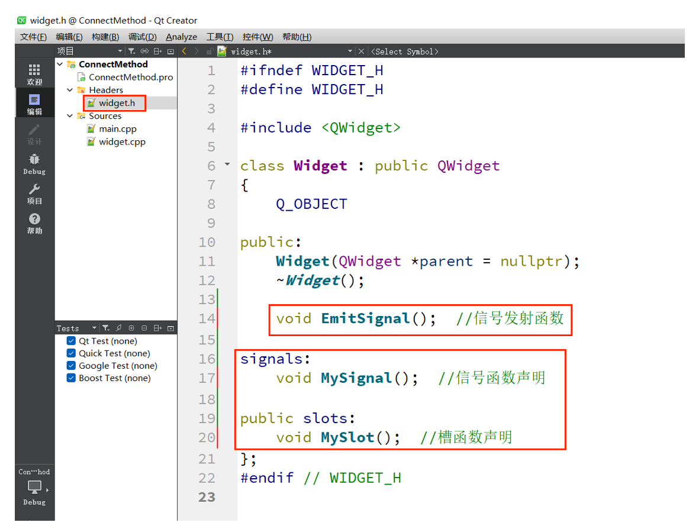This screenshot has width=699, height=532.
Task: Click the Qt Creator title bar icon
Action: point(21,20)
